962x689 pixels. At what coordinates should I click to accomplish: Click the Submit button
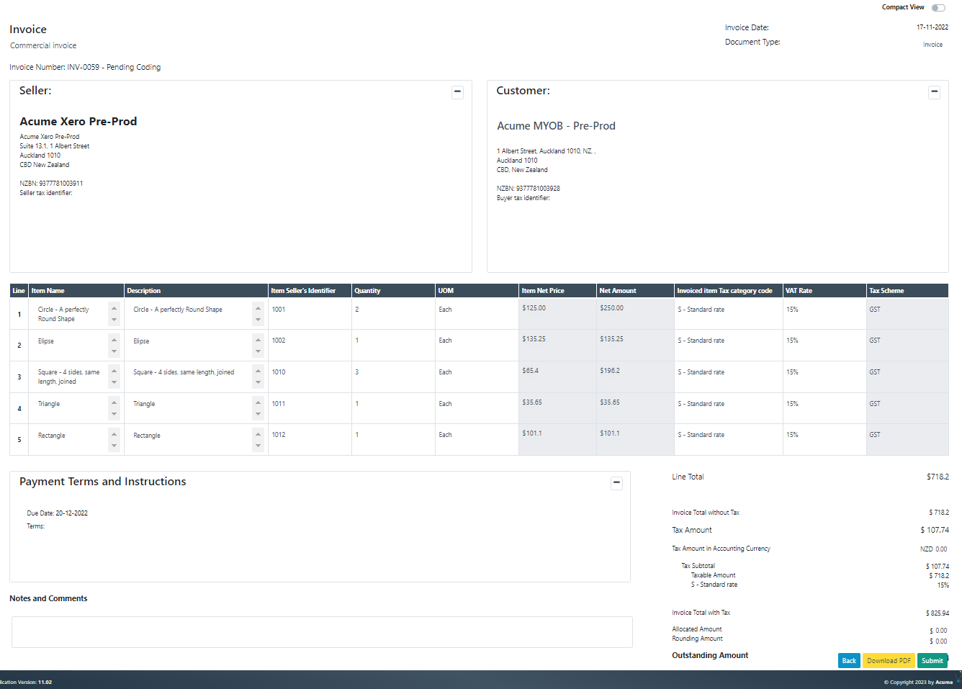932,660
